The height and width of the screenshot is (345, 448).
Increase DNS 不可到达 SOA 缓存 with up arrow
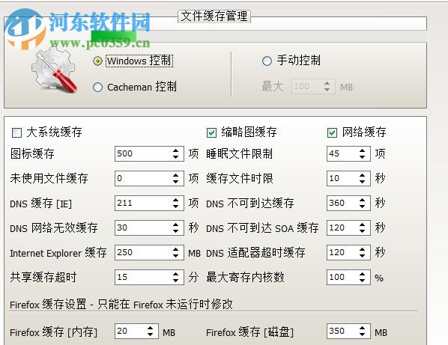[362, 225]
